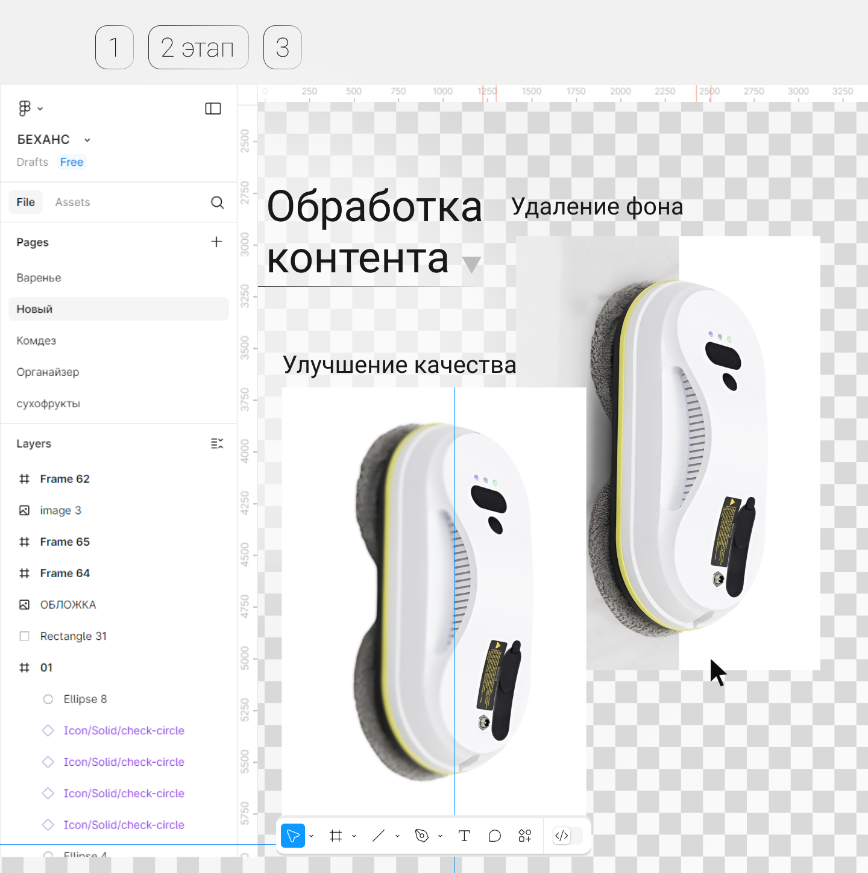868x873 pixels.
Task: Expand the Line shape tools dropdown arrow
Action: [x=397, y=836]
